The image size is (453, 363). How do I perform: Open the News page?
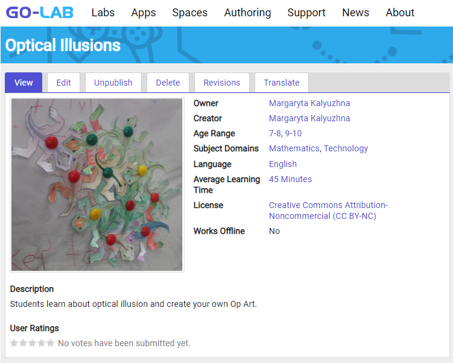tap(355, 13)
